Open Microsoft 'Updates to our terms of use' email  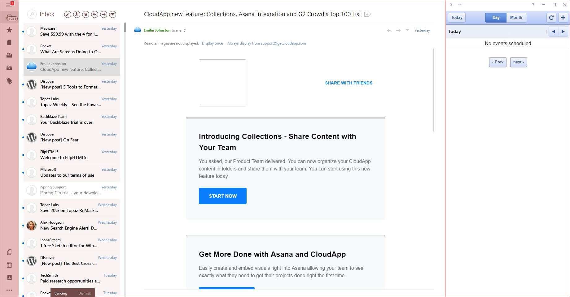pos(72,172)
